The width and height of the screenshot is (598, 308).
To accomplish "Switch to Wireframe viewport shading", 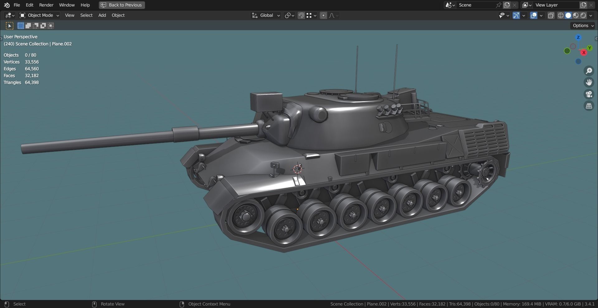I will coord(561,15).
